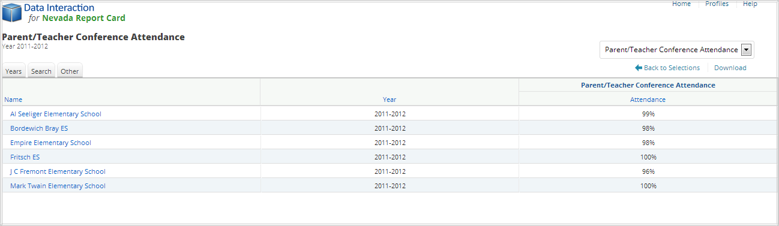Sort by the Name column header
Screen dimensions: 779x226
[13, 100]
